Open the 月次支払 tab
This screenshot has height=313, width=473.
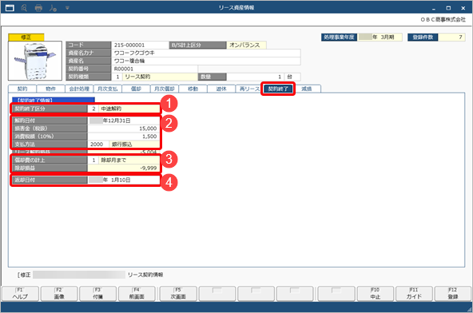pos(108,89)
